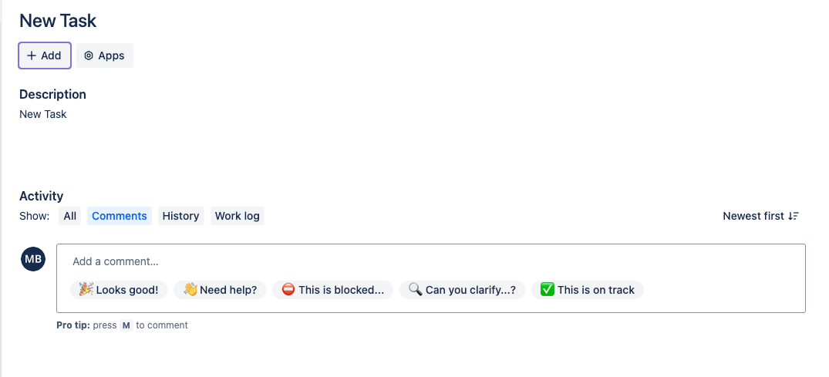Click the Activity section heading
The width and height of the screenshot is (829, 377).
pyautogui.click(x=42, y=196)
